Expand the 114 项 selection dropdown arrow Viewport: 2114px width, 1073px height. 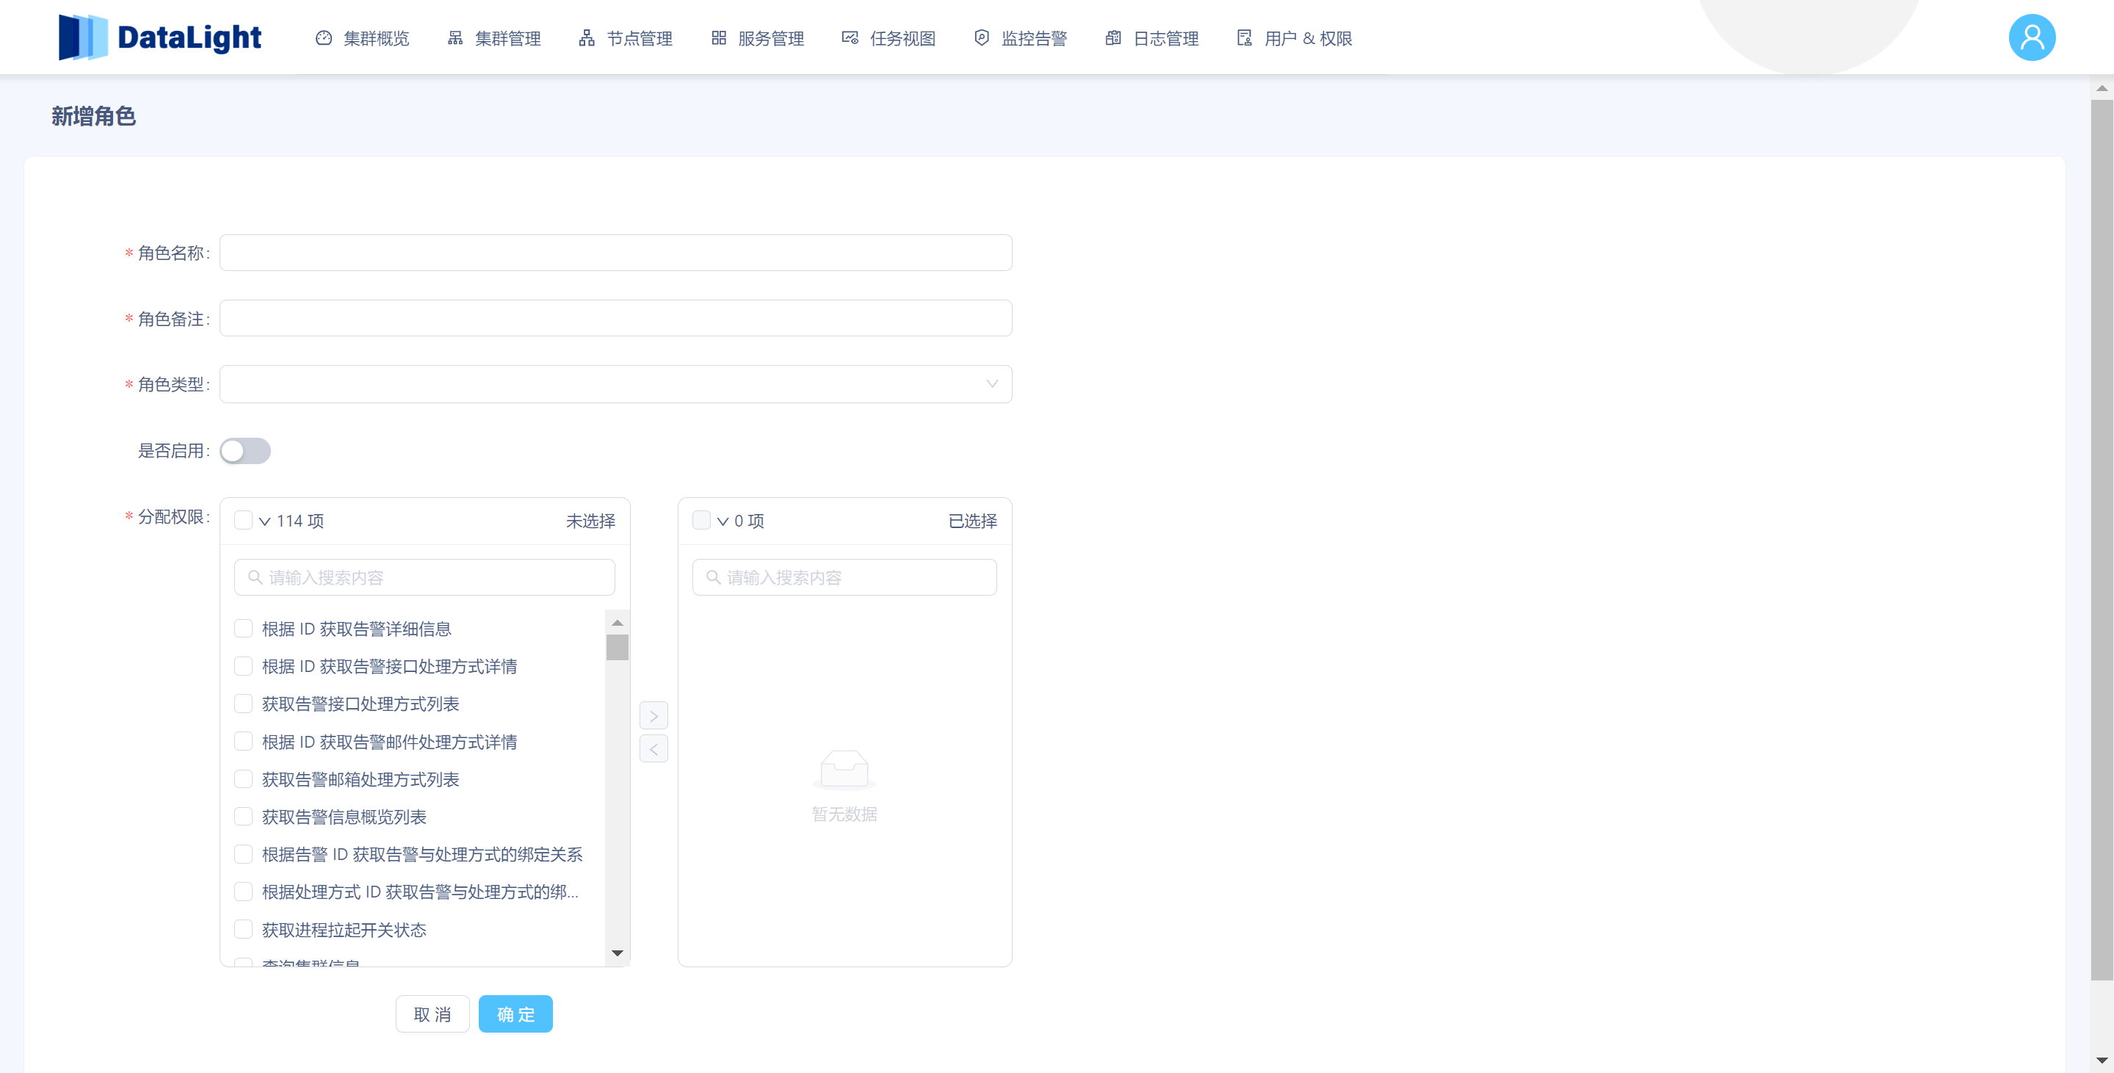point(265,521)
